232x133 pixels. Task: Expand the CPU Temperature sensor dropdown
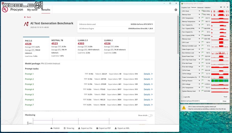click(x=199, y=88)
